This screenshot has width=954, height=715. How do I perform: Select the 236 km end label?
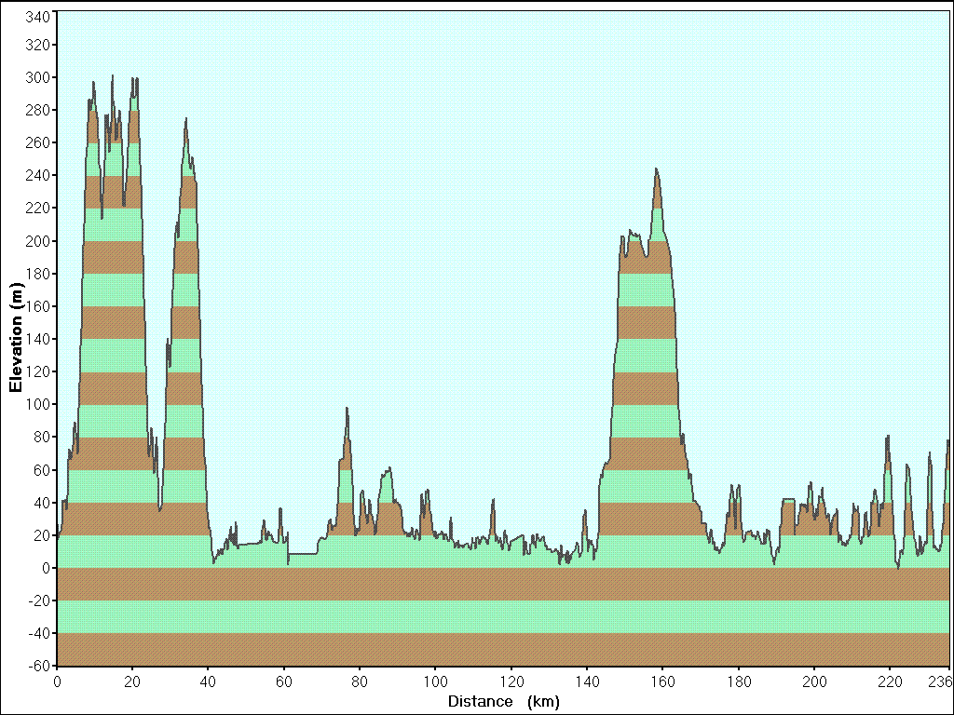941,682
